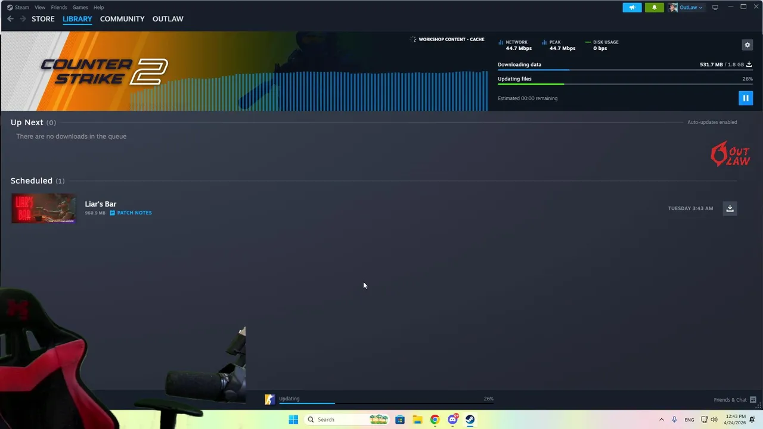Open File Explorer from taskbar

click(417, 419)
